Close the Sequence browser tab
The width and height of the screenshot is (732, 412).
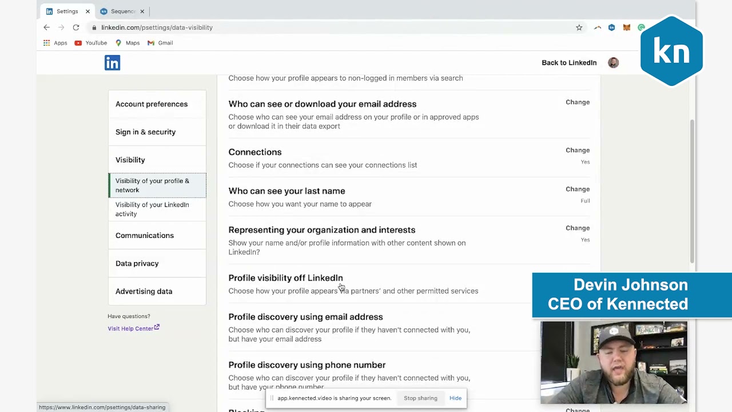tap(142, 11)
